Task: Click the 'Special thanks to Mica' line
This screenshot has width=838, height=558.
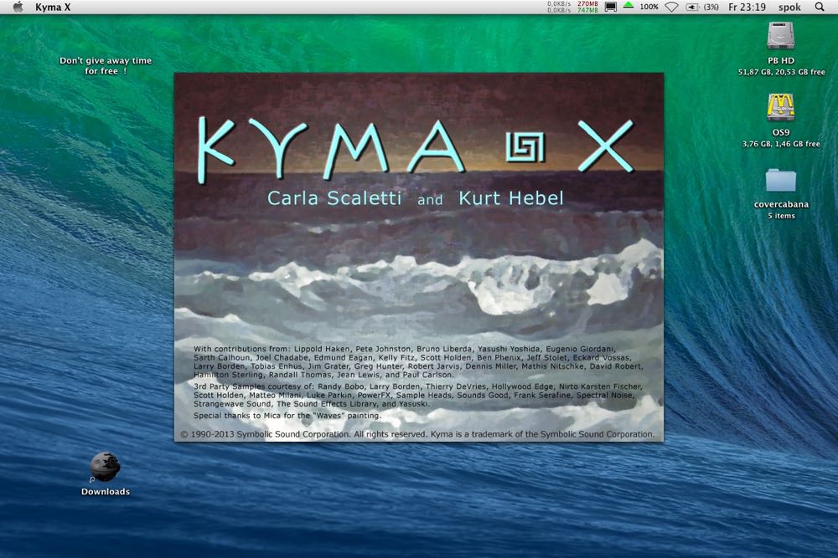Action: click(287, 416)
